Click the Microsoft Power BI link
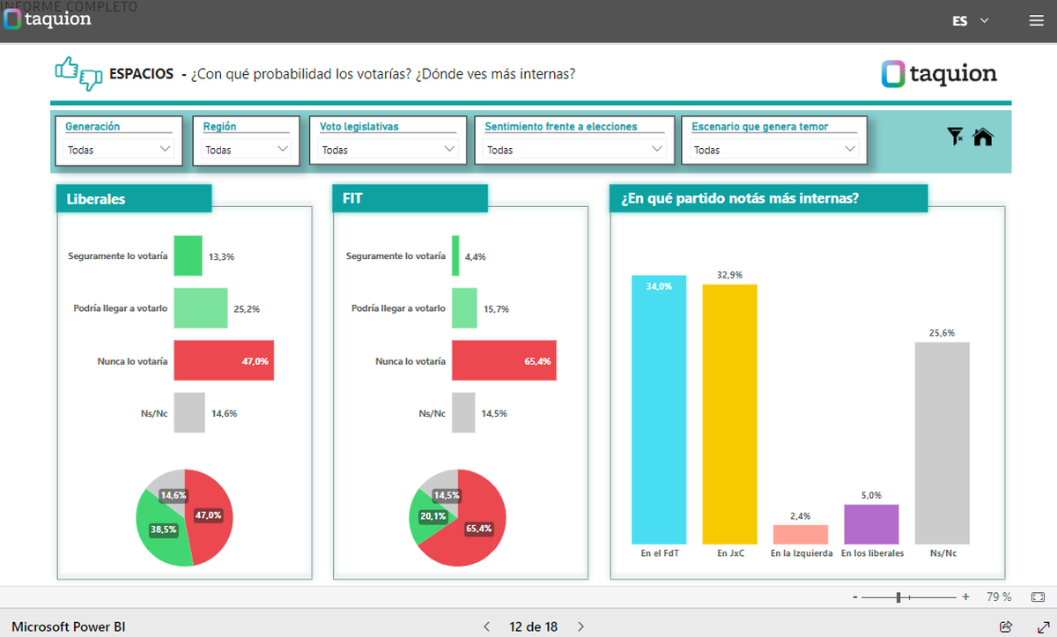1057x637 pixels. (68, 626)
